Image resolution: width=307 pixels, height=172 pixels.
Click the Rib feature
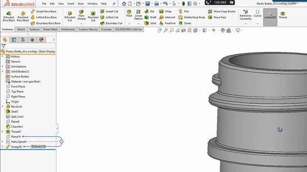click(149, 11)
